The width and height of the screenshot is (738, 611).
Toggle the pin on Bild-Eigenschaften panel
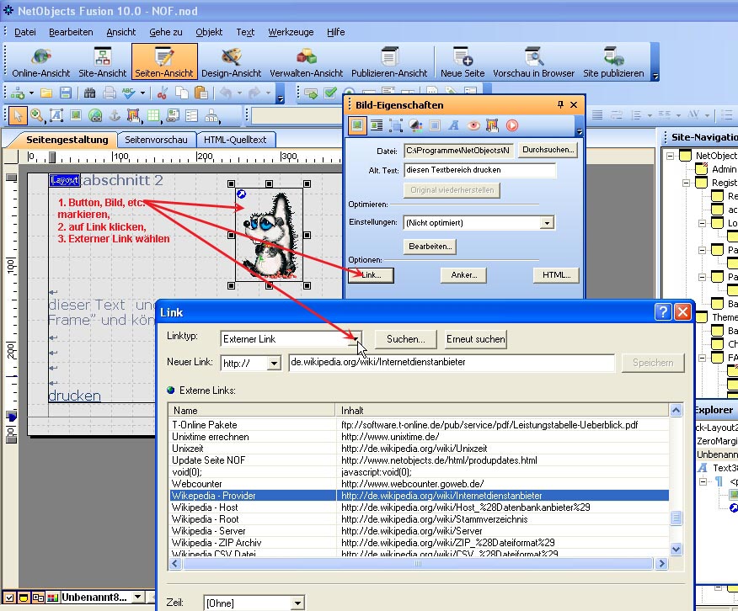coord(561,105)
